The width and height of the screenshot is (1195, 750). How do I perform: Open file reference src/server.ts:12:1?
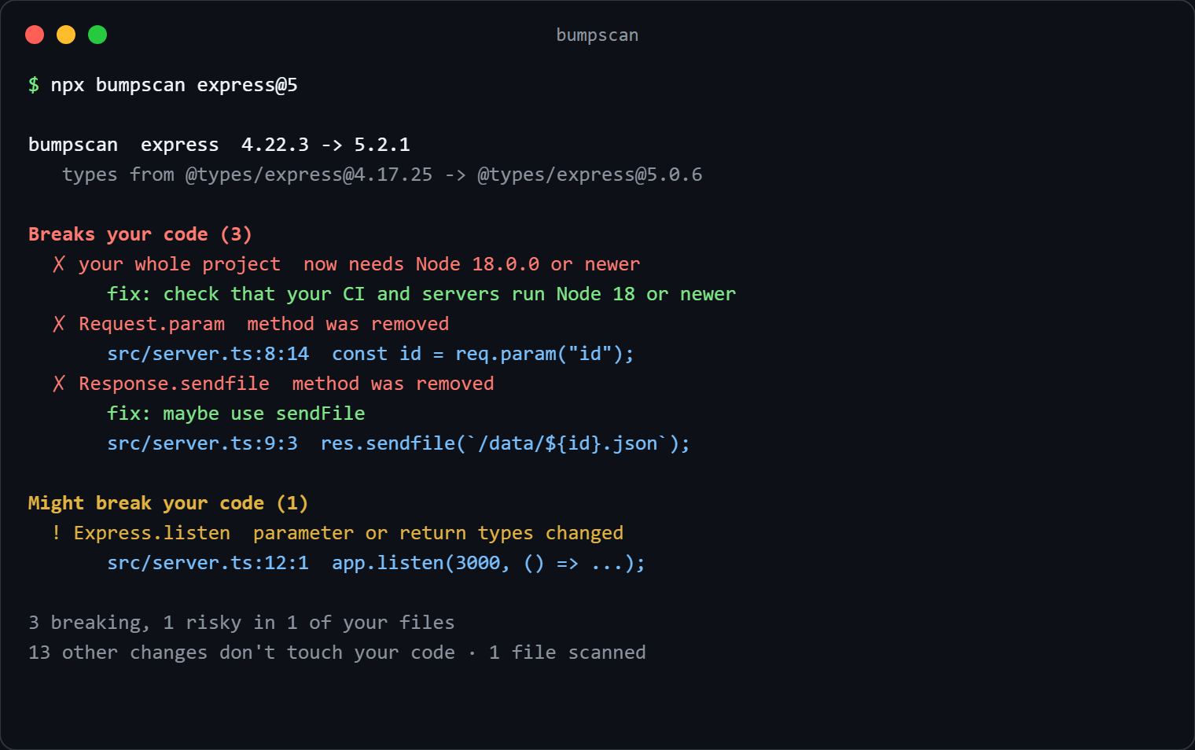tap(208, 563)
